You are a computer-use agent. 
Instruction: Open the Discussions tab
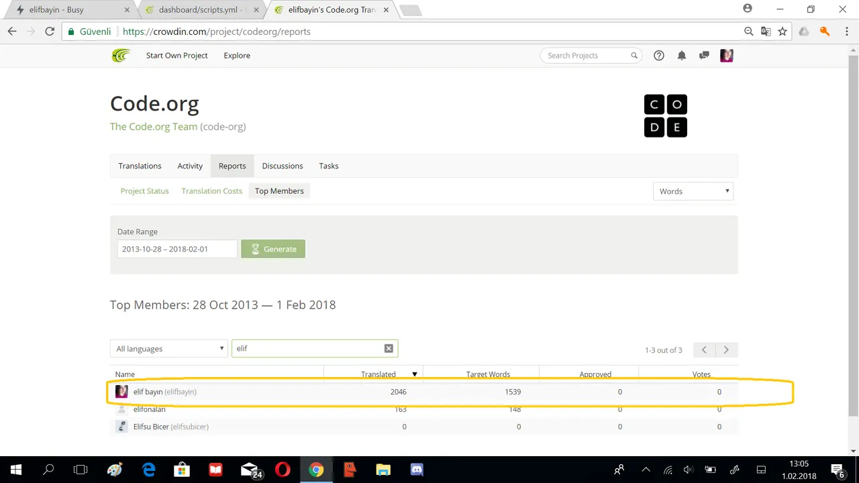[x=283, y=166]
